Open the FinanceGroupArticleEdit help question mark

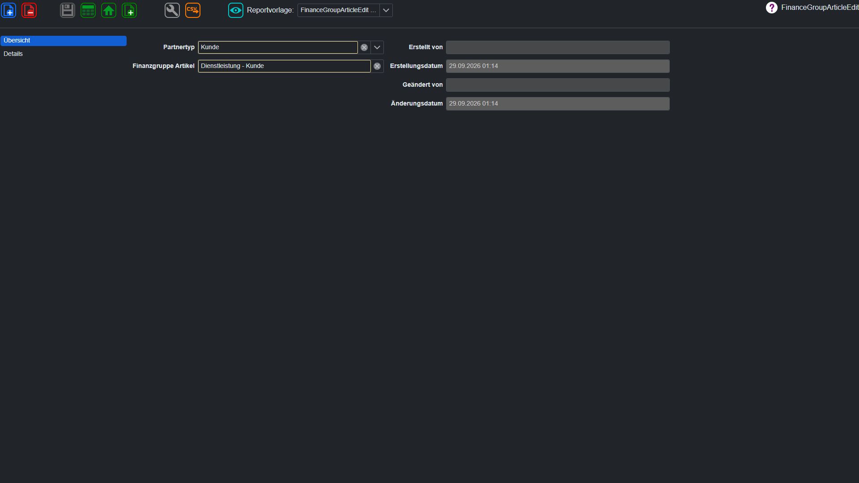[x=771, y=8]
